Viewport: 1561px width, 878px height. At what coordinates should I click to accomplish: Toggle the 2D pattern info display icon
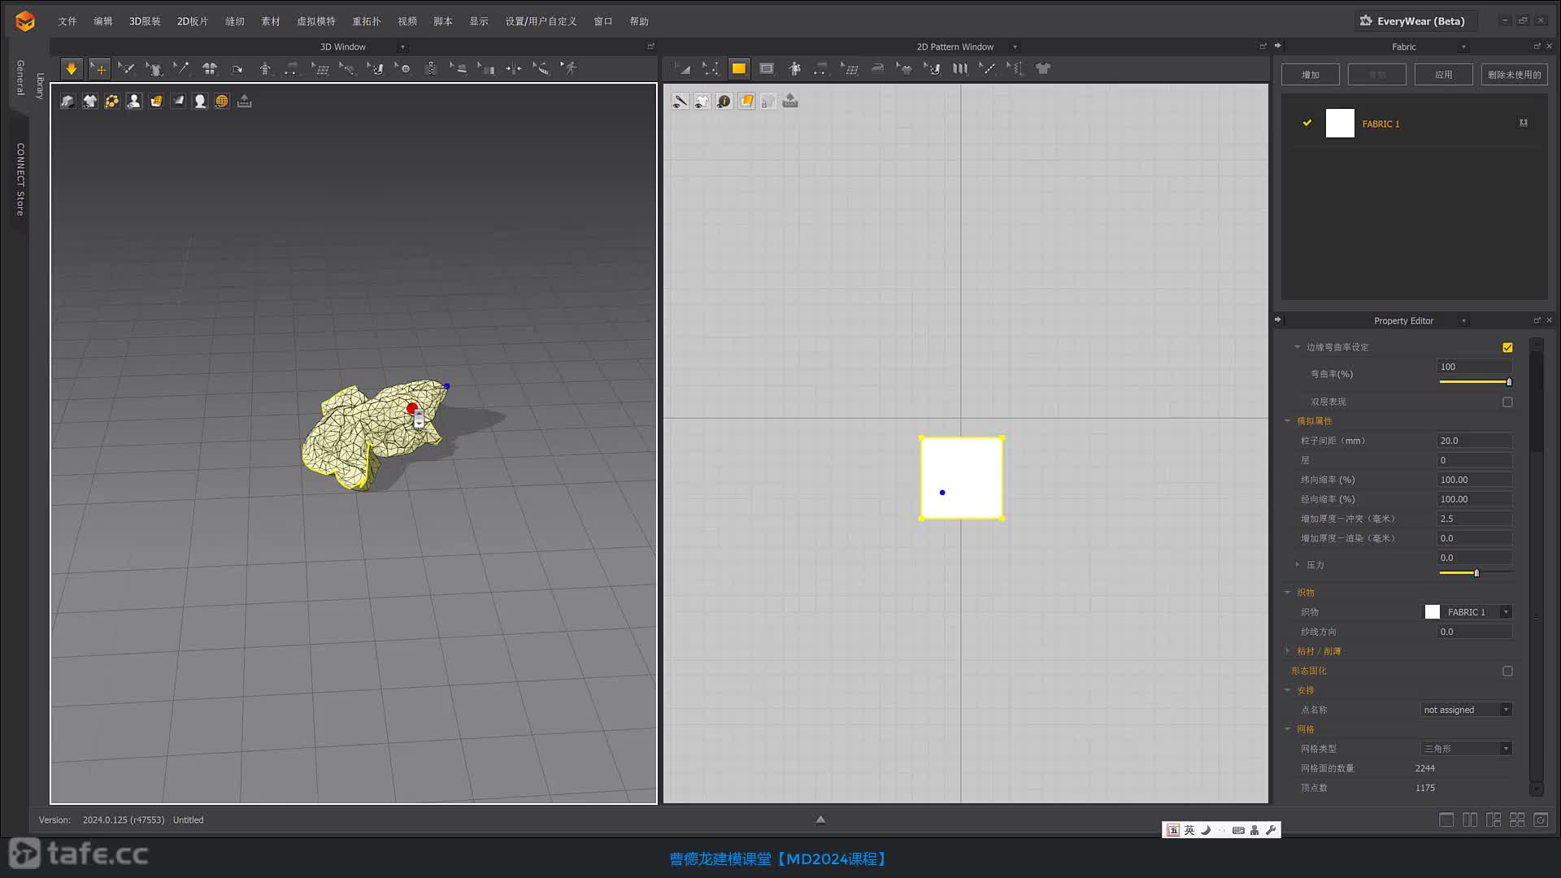(x=724, y=101)
